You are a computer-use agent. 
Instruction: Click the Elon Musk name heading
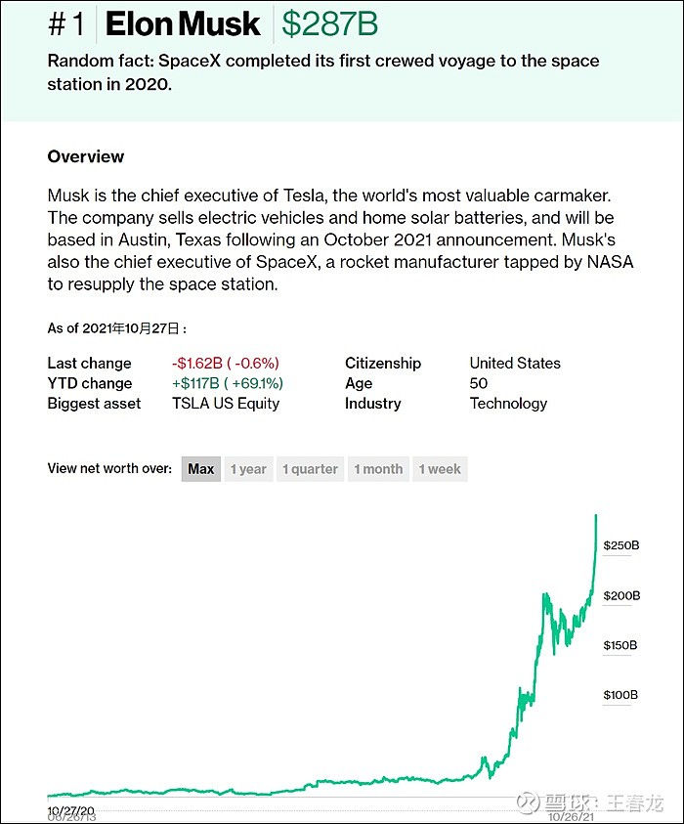click(183, 24)
